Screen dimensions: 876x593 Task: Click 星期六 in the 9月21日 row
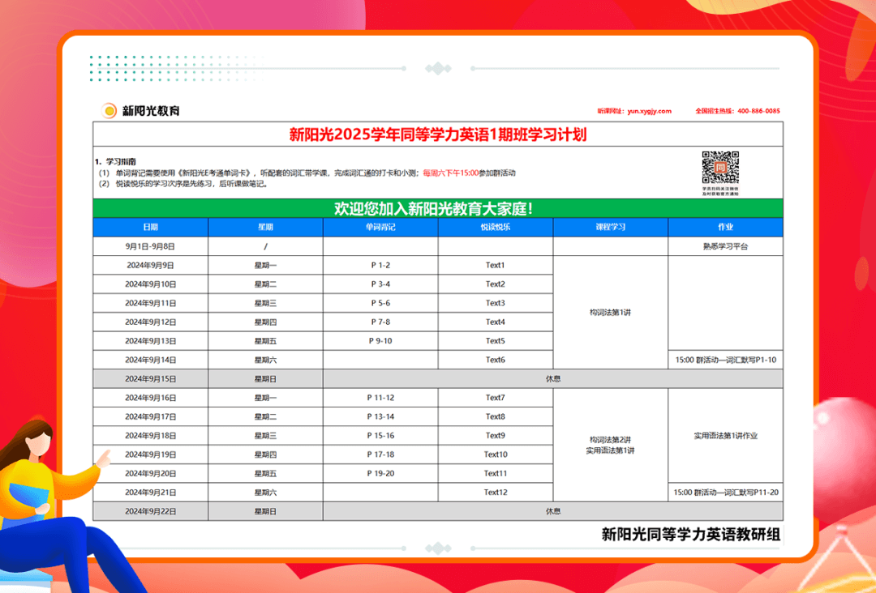265,492
